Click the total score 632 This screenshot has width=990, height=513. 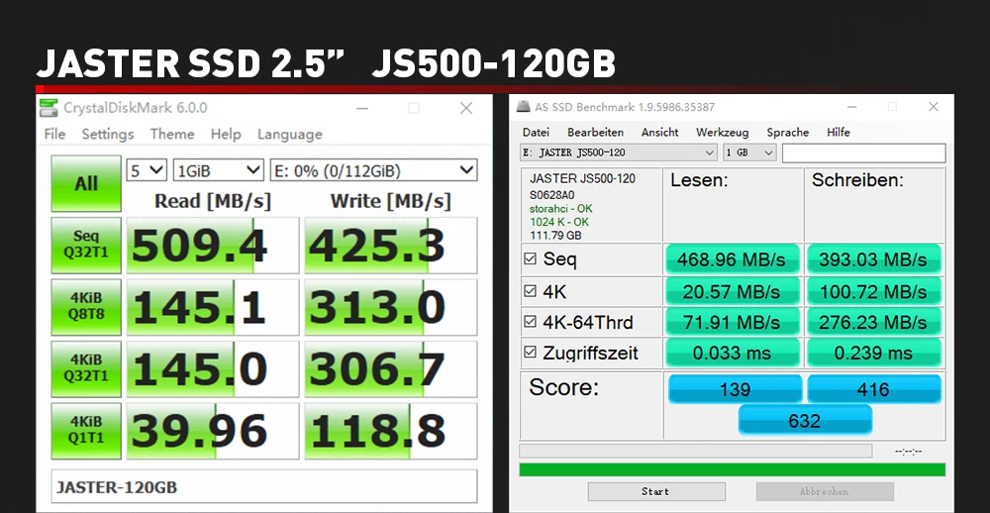(805, 420)
